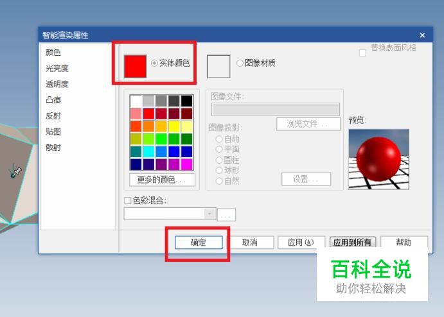Choose 自然 image projection option
444x317 pixels.
click(x=219, y=181)
